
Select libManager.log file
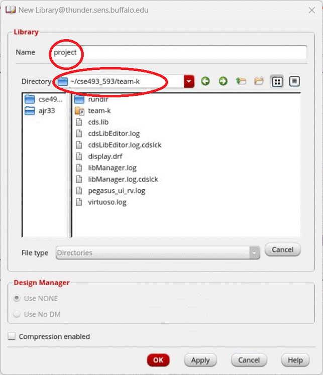click(106, 168)
